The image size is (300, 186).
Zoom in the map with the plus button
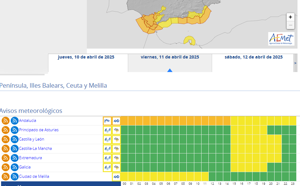pos(290,17)
